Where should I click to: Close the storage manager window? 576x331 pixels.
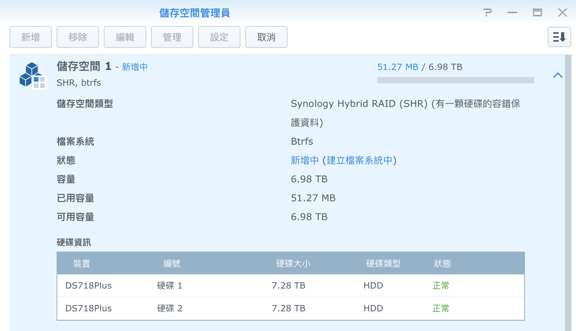pyautogui.click(x=562, y=13)
